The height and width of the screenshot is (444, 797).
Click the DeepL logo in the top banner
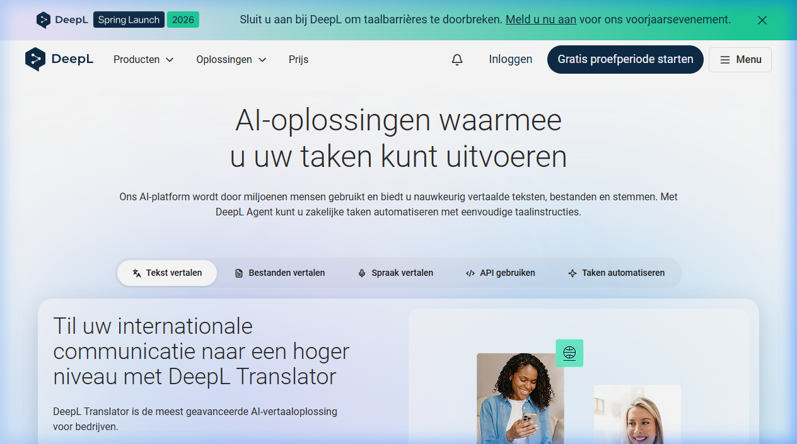pyautogui.click(x=62, y=20)
